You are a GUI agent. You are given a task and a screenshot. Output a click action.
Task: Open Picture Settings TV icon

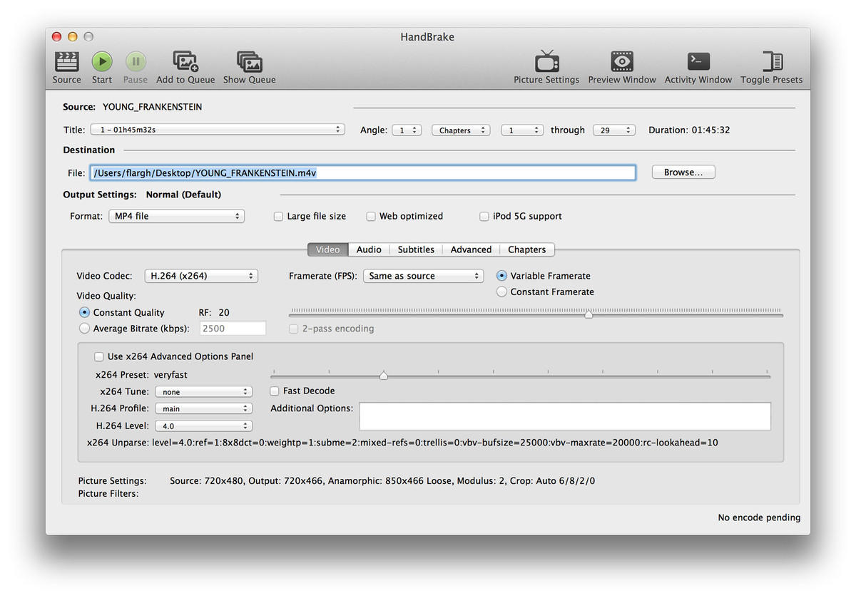547,61
